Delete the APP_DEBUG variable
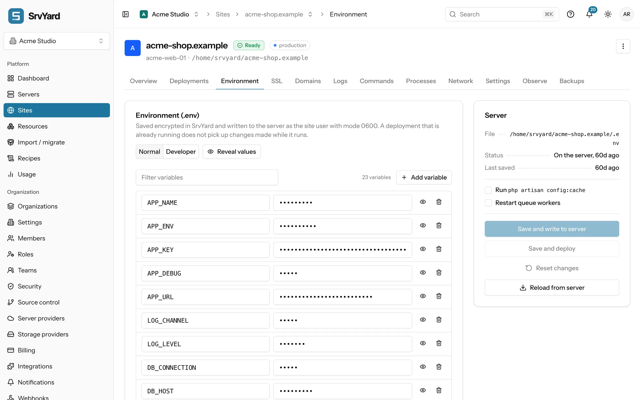 click(439, 273)
